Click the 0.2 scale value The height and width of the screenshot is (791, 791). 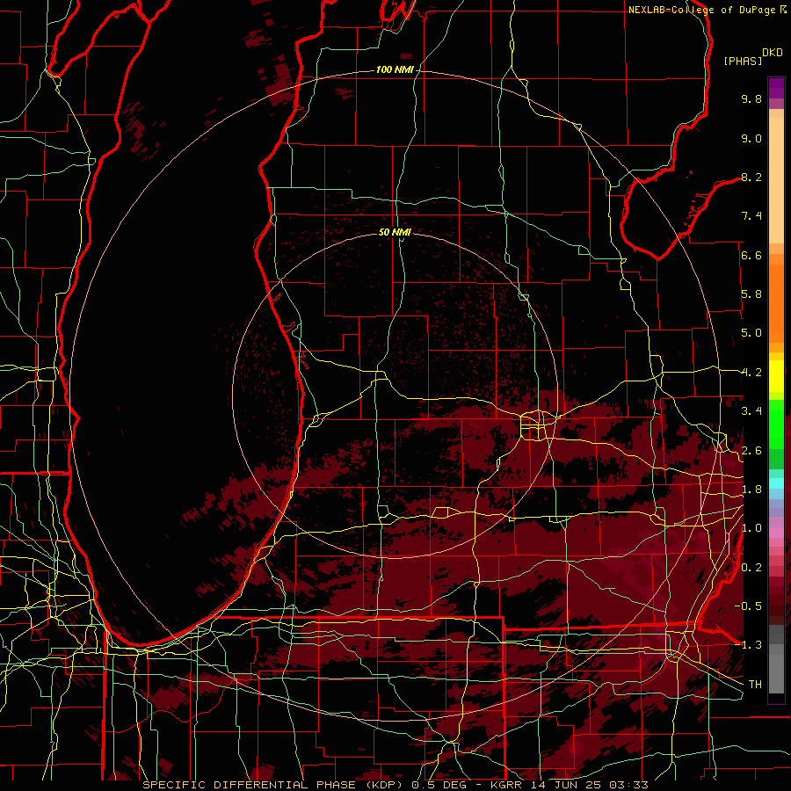point(751,568)
